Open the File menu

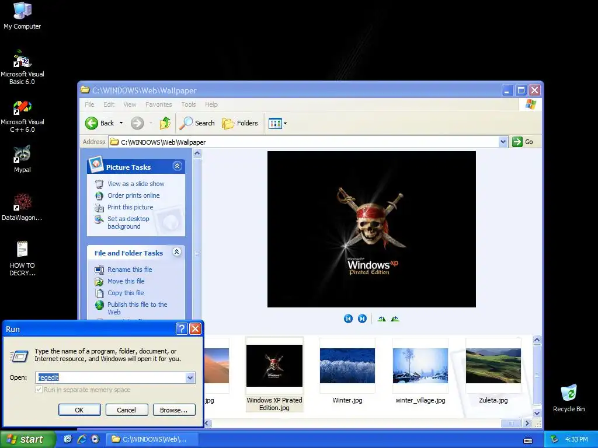(89, 104)
